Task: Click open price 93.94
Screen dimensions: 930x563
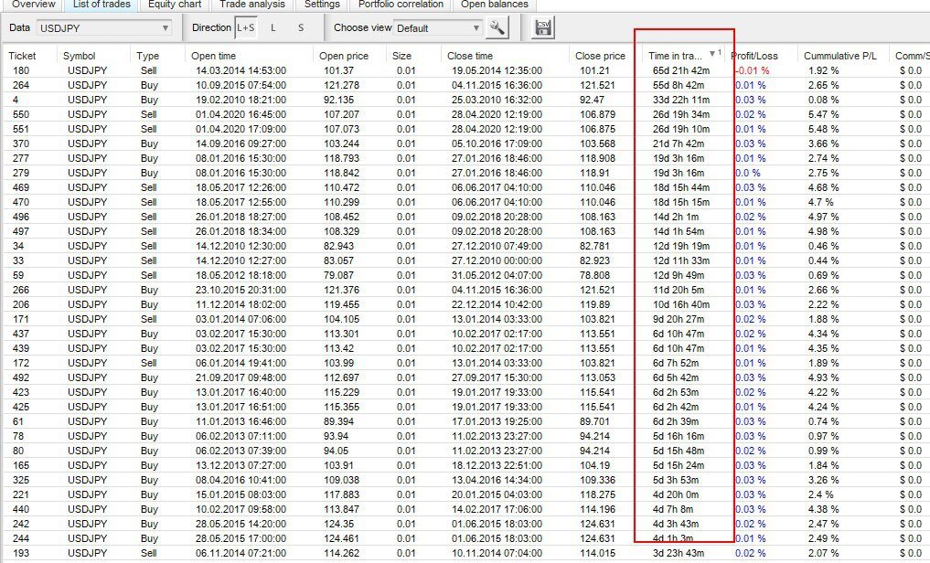Action: click(337, 436)
